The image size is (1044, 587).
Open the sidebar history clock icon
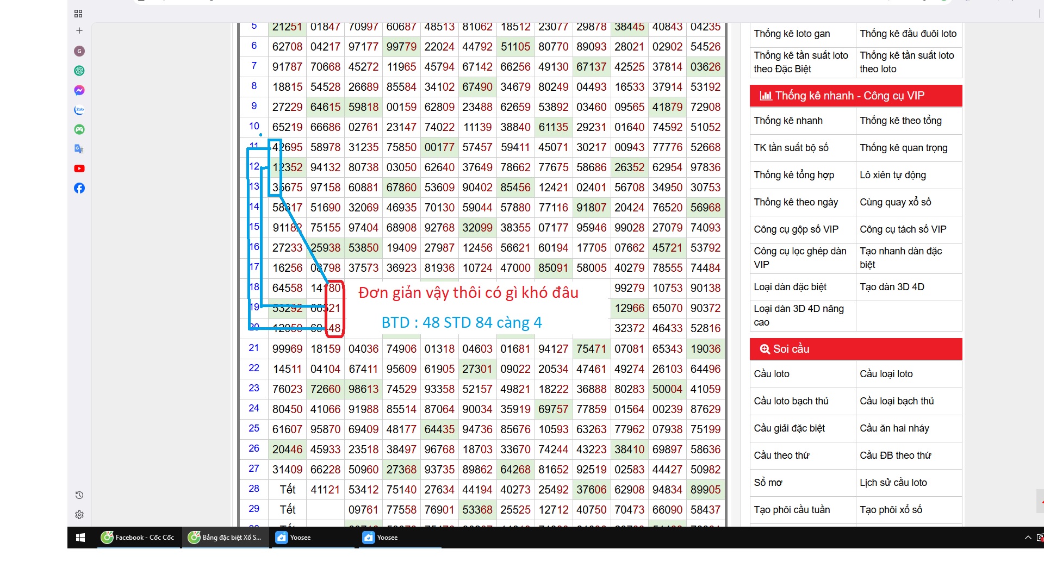pyautogui.click(x=79, y=495)
